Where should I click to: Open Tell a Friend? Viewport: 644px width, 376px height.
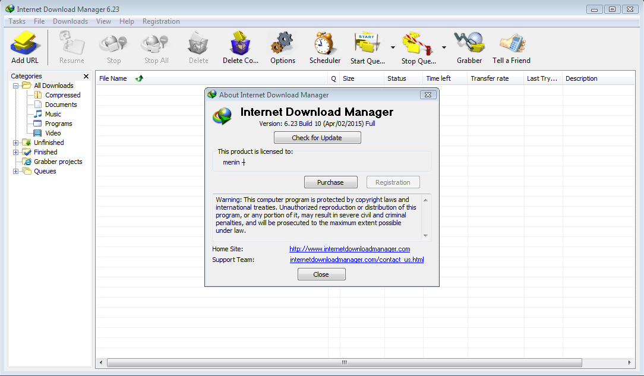coord(511,45)
